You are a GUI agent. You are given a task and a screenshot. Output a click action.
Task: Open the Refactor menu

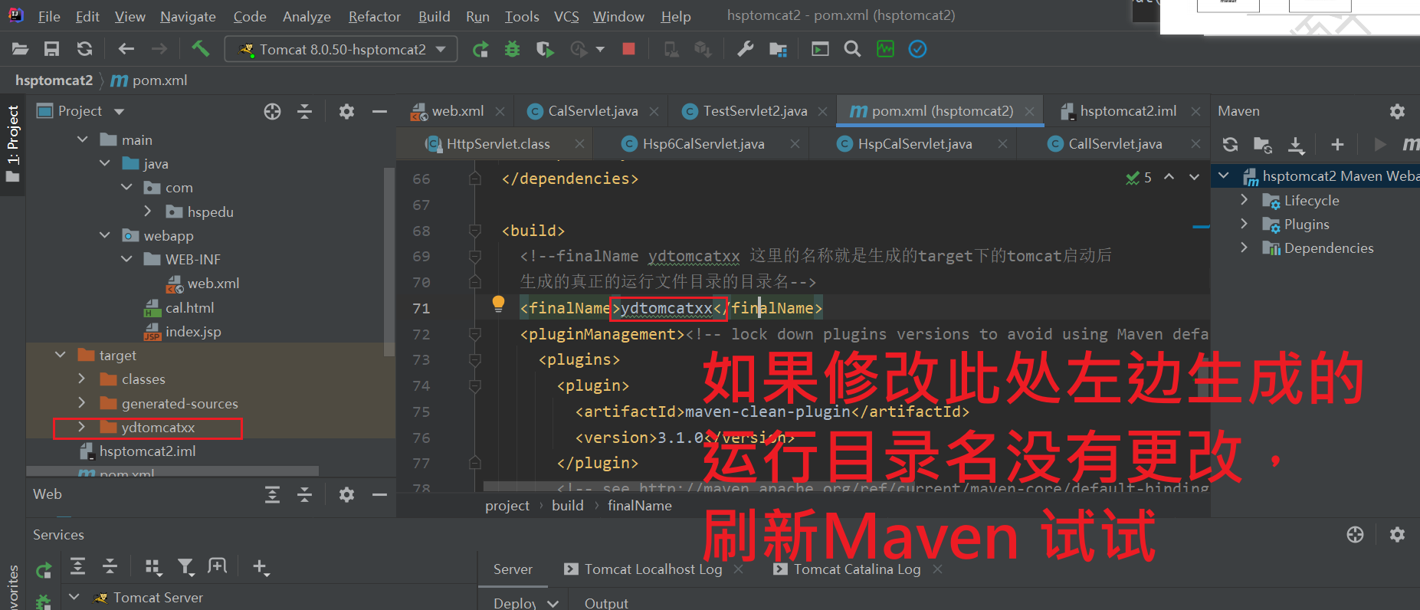pyautogui.click(x=374, y=16)
